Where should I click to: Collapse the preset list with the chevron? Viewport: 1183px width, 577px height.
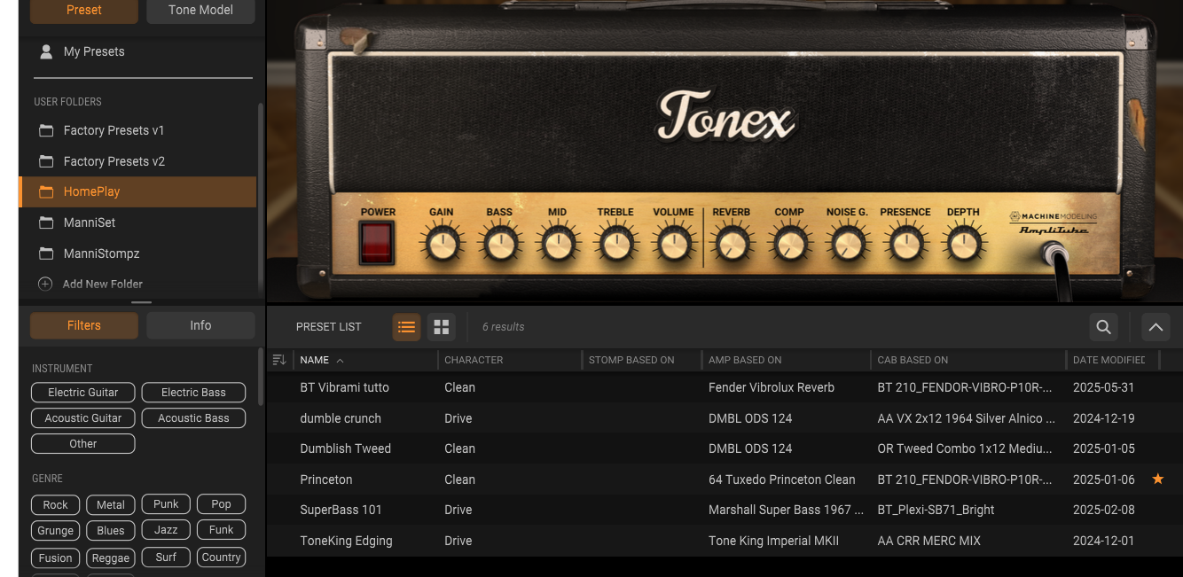pos(1156,327)
